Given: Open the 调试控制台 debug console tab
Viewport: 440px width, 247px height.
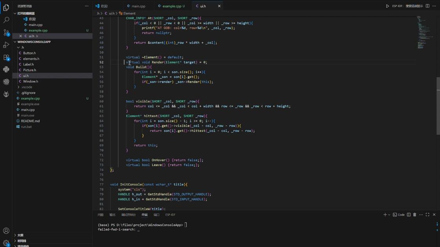Looking at the screenshot, I should click(x=128, y=215).
